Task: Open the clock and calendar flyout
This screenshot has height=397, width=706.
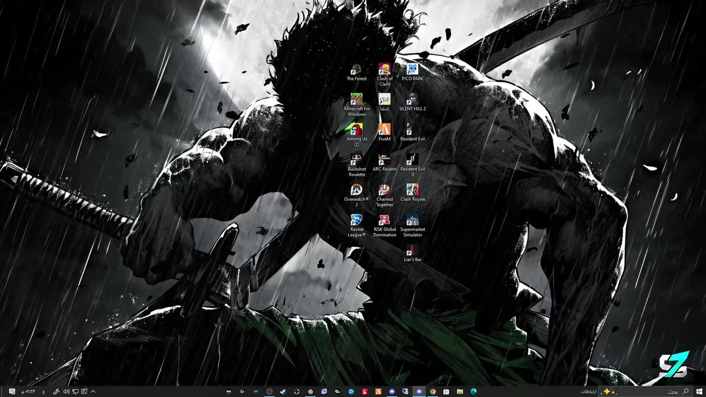Action: click(x=29, y=391)
